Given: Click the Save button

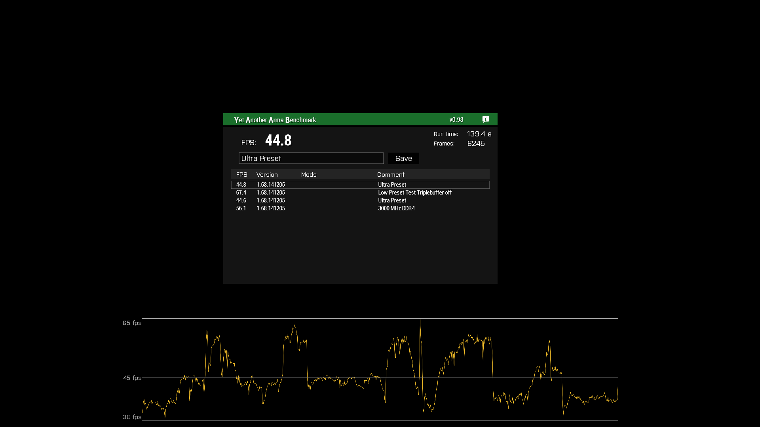Looking at the screenshot, I should click(x=403, y=159).
